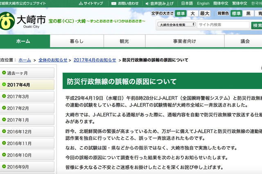Viewport: 262px width, 174px height.
Task: Set background color to 黒
Action: pos(248,13)
